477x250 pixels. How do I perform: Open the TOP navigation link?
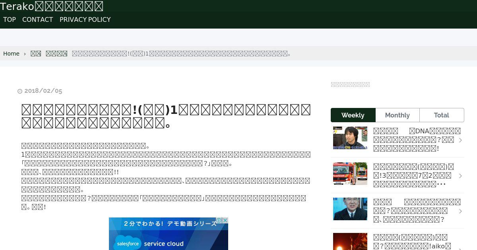[10, 19]
